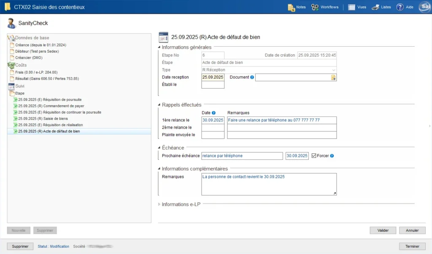Select Réquisition de poursuite step
432x254 pixels.
pyautogui.click(x=50, y=100)
